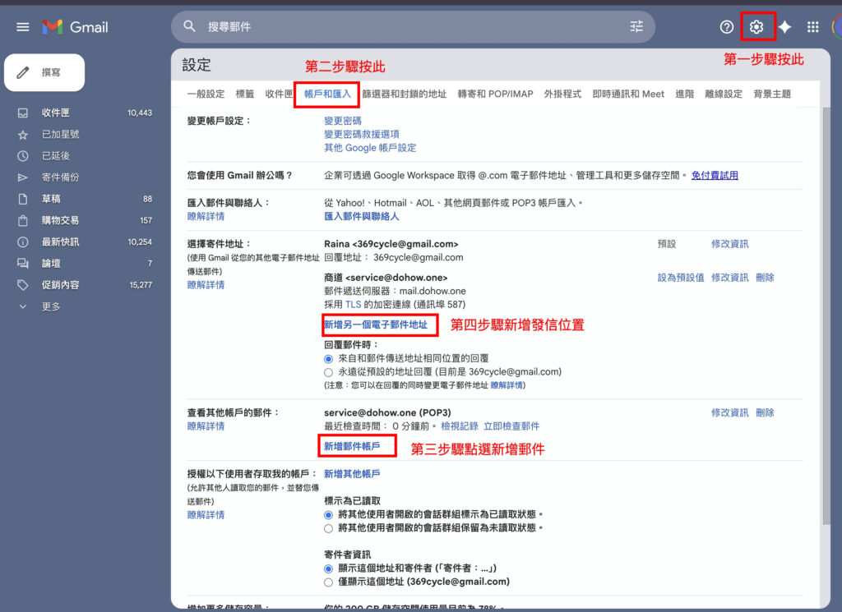Click the 新增郵件帳戶 link
This screenshot has height=612, width=842.
(x=352, y=446)
